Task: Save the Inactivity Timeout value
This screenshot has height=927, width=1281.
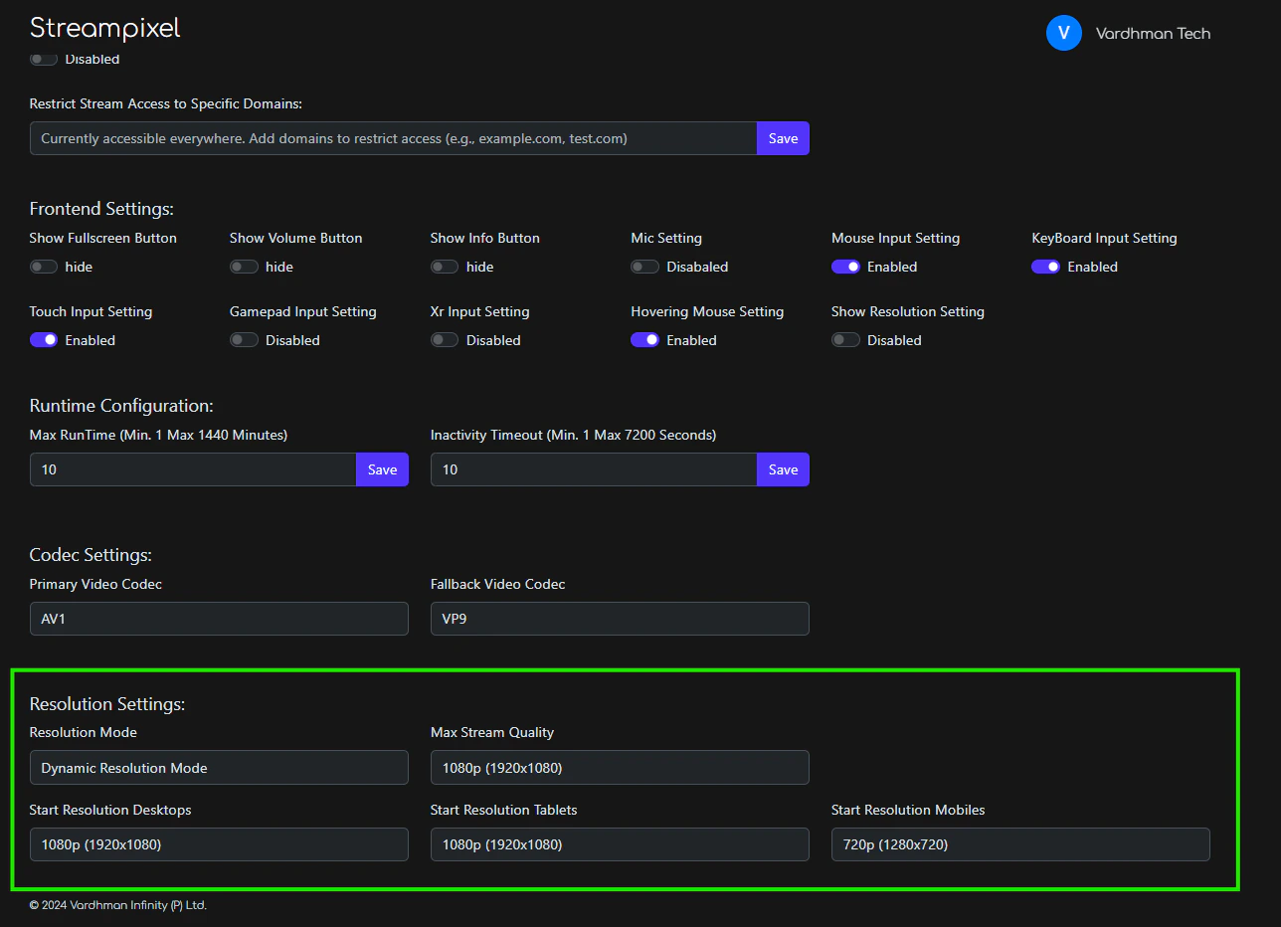Action: [x=783, y=469]
